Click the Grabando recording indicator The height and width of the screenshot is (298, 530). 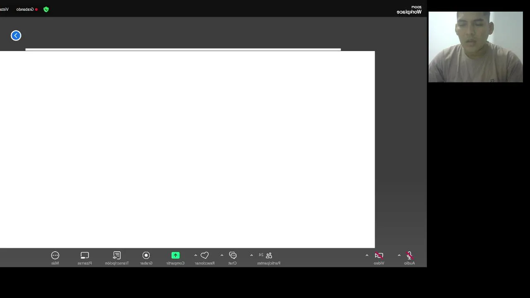[x=27, y=9]
